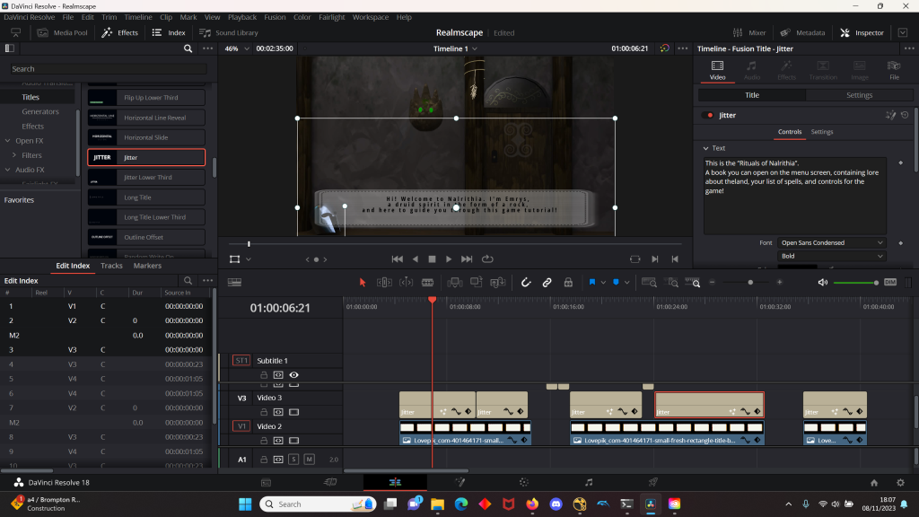
Task: Select the Dynamic Trim Mode tool
Action: coord(407,283)
